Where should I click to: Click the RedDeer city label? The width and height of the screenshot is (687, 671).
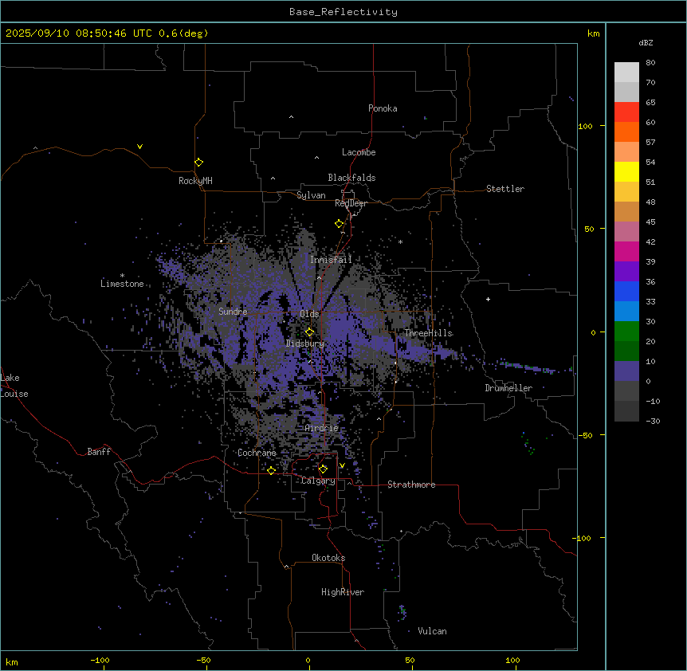(351, 203)
